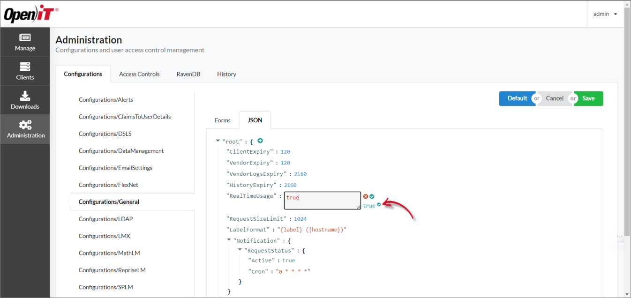Open the Access Controls tab
631x298 pixels.
tap(139, 74)
